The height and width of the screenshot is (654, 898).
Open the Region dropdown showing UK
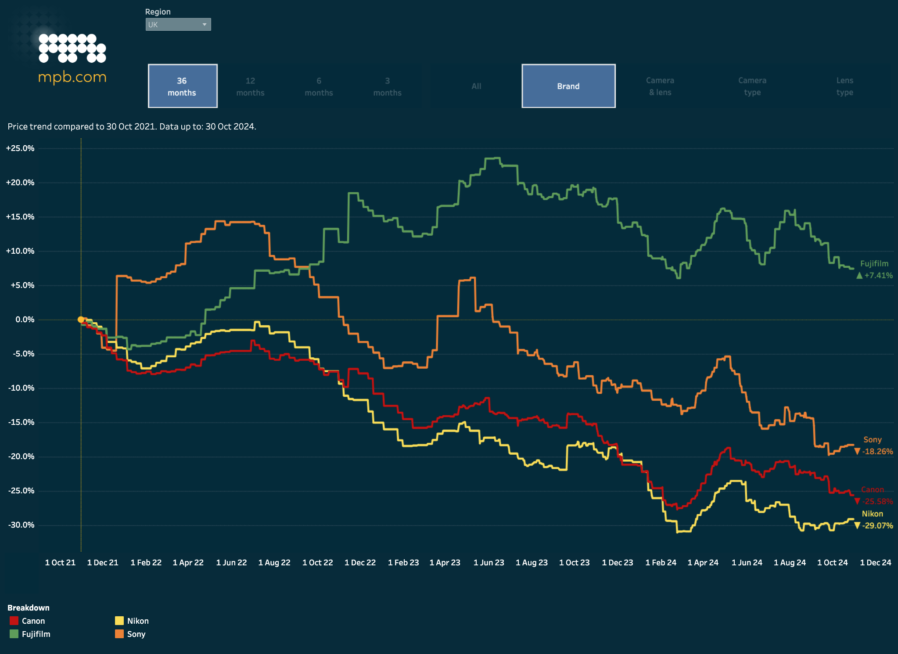coord(178,25)
